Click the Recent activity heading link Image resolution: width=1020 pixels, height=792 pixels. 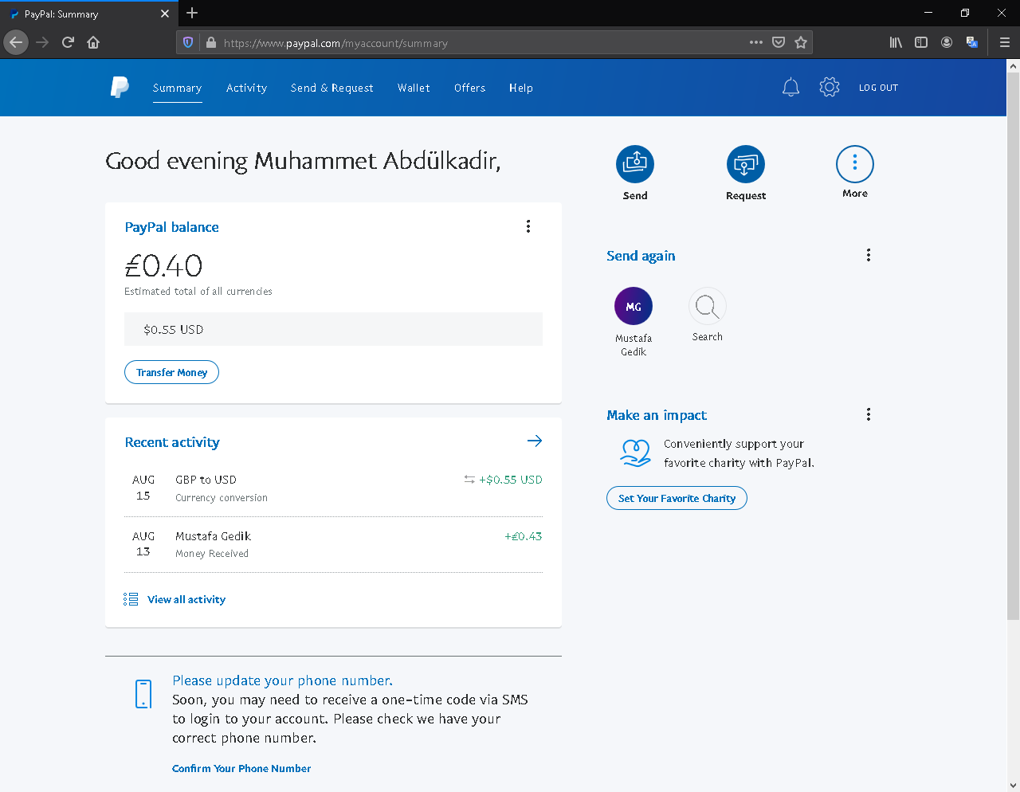[172, 442]
